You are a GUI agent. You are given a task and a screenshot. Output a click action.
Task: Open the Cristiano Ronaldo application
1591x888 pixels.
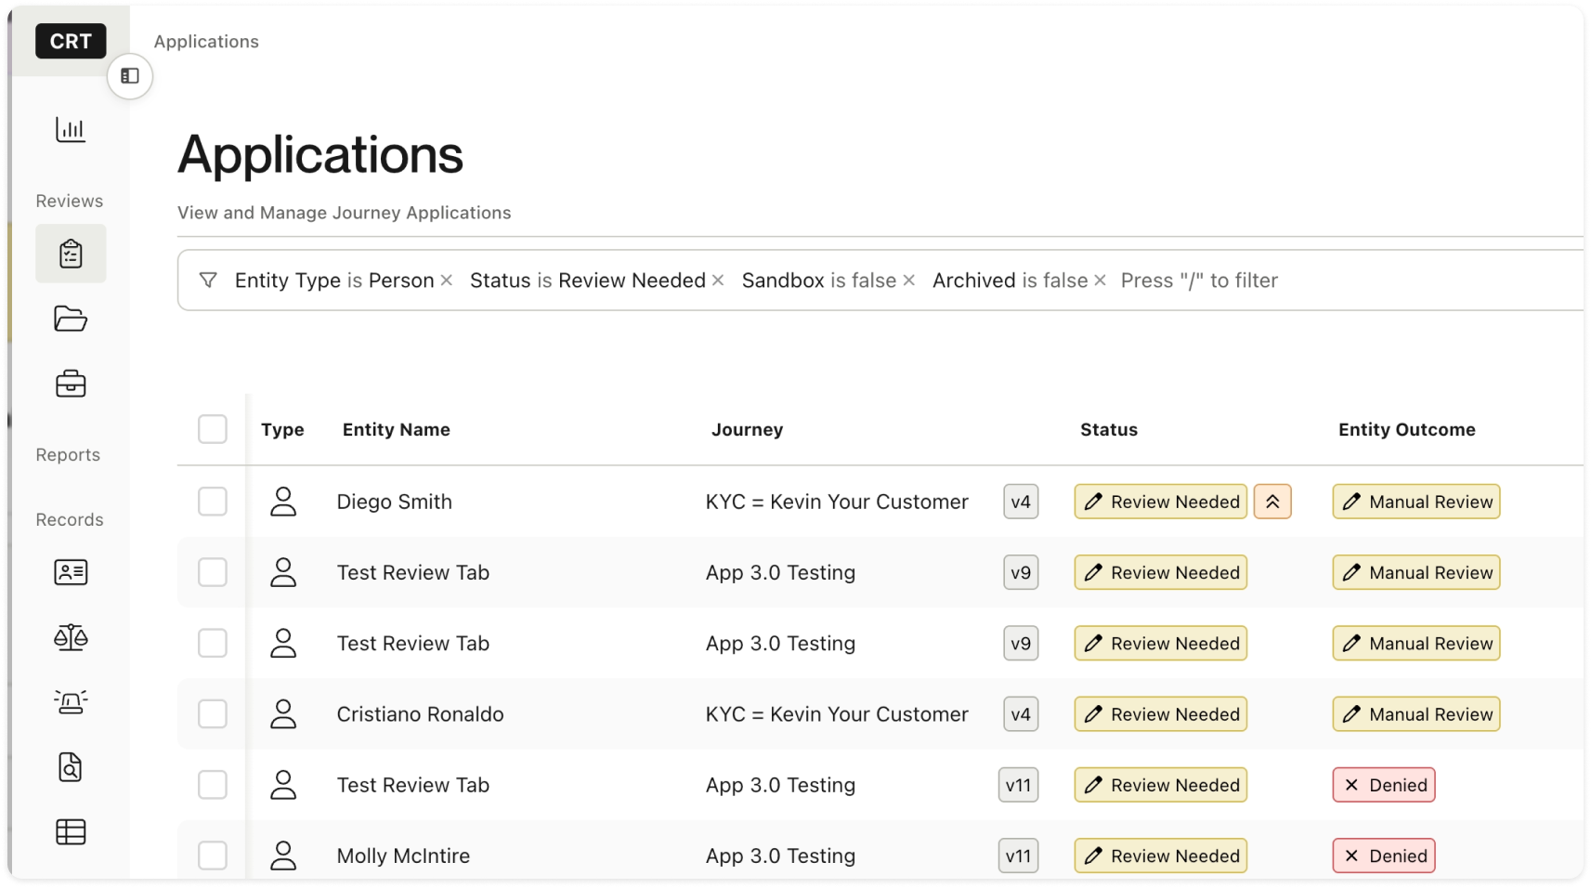tap(421, 714)
